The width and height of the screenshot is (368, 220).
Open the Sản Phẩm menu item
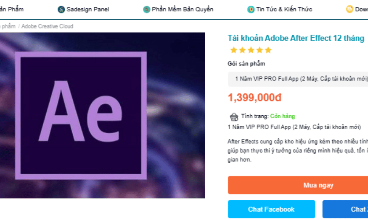[x=12, y=9]
